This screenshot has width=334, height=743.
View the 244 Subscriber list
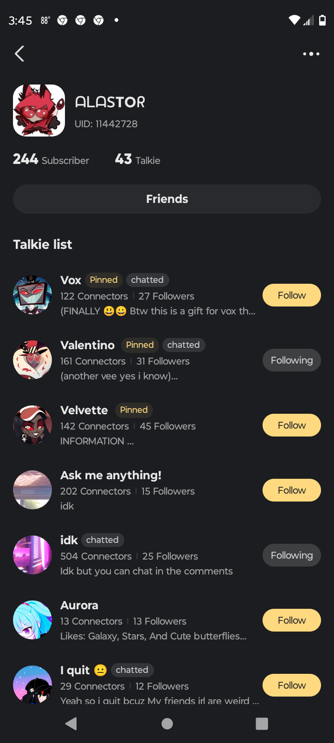(51, 160)
